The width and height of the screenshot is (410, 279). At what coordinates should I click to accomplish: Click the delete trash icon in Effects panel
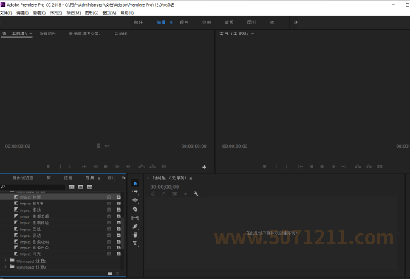pyautogui.click(x=117, y=273)
